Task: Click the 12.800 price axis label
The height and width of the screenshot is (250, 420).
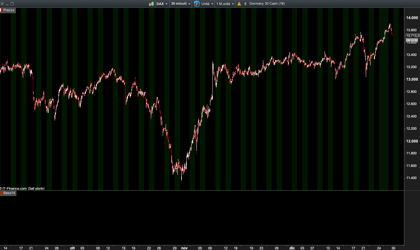Action: 412,92
